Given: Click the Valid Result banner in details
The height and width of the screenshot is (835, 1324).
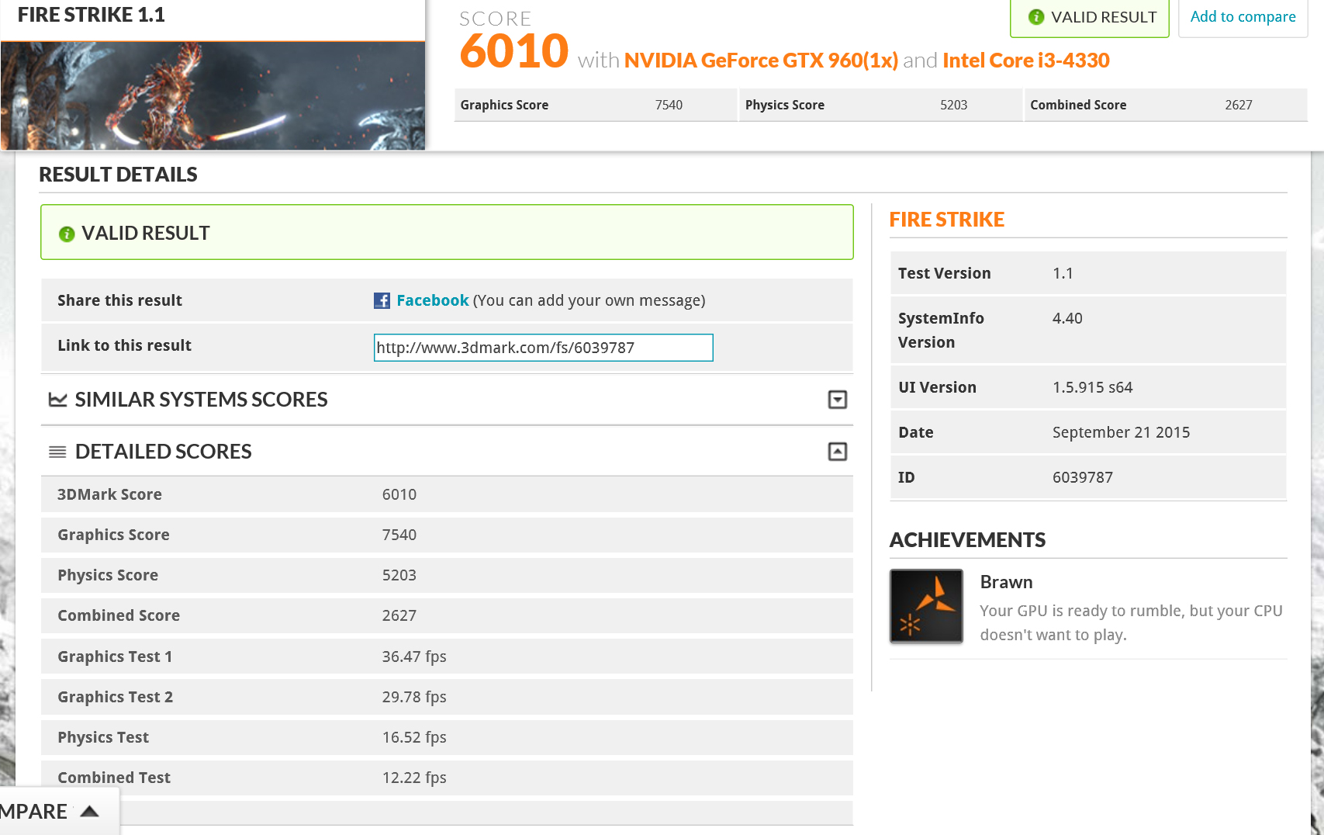Looking at the screenshot, I should coord(447,232).
